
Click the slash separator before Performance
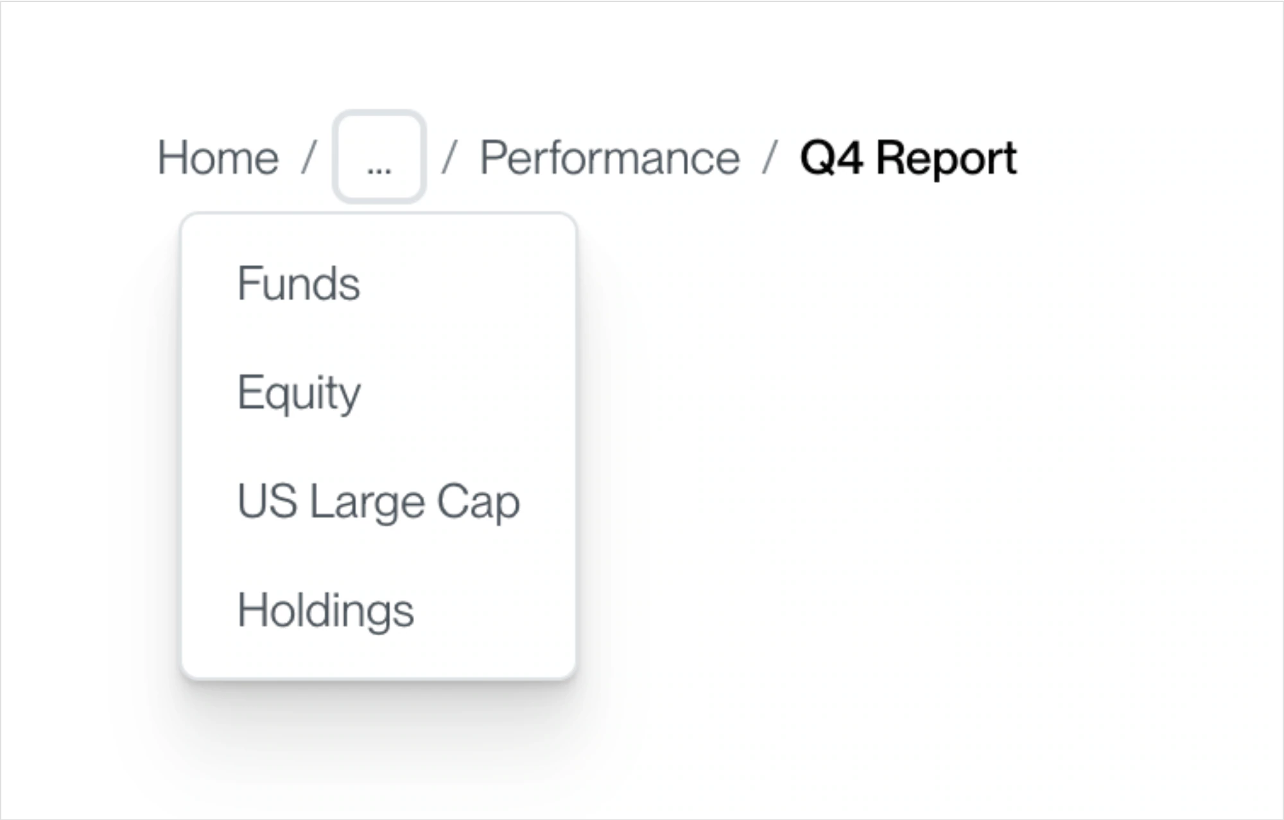449,158
